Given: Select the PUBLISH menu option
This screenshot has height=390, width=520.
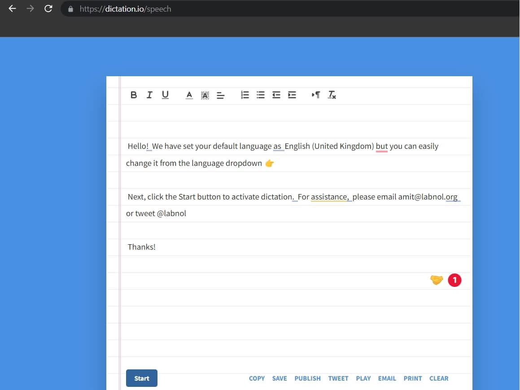Looking at the screenshot, I should point(307,378).
